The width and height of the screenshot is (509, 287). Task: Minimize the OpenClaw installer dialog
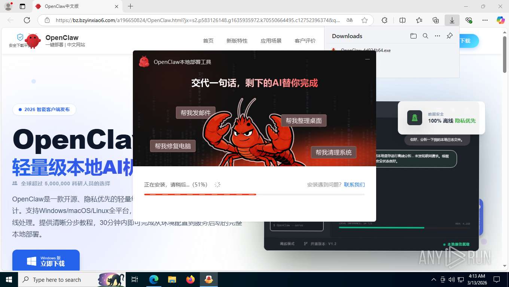[368, 59]
